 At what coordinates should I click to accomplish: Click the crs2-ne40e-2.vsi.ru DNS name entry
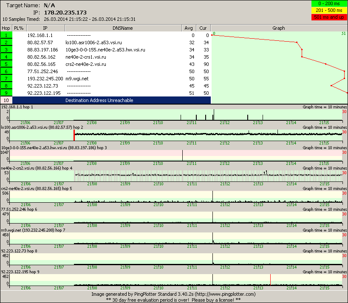tap(86, 64)
